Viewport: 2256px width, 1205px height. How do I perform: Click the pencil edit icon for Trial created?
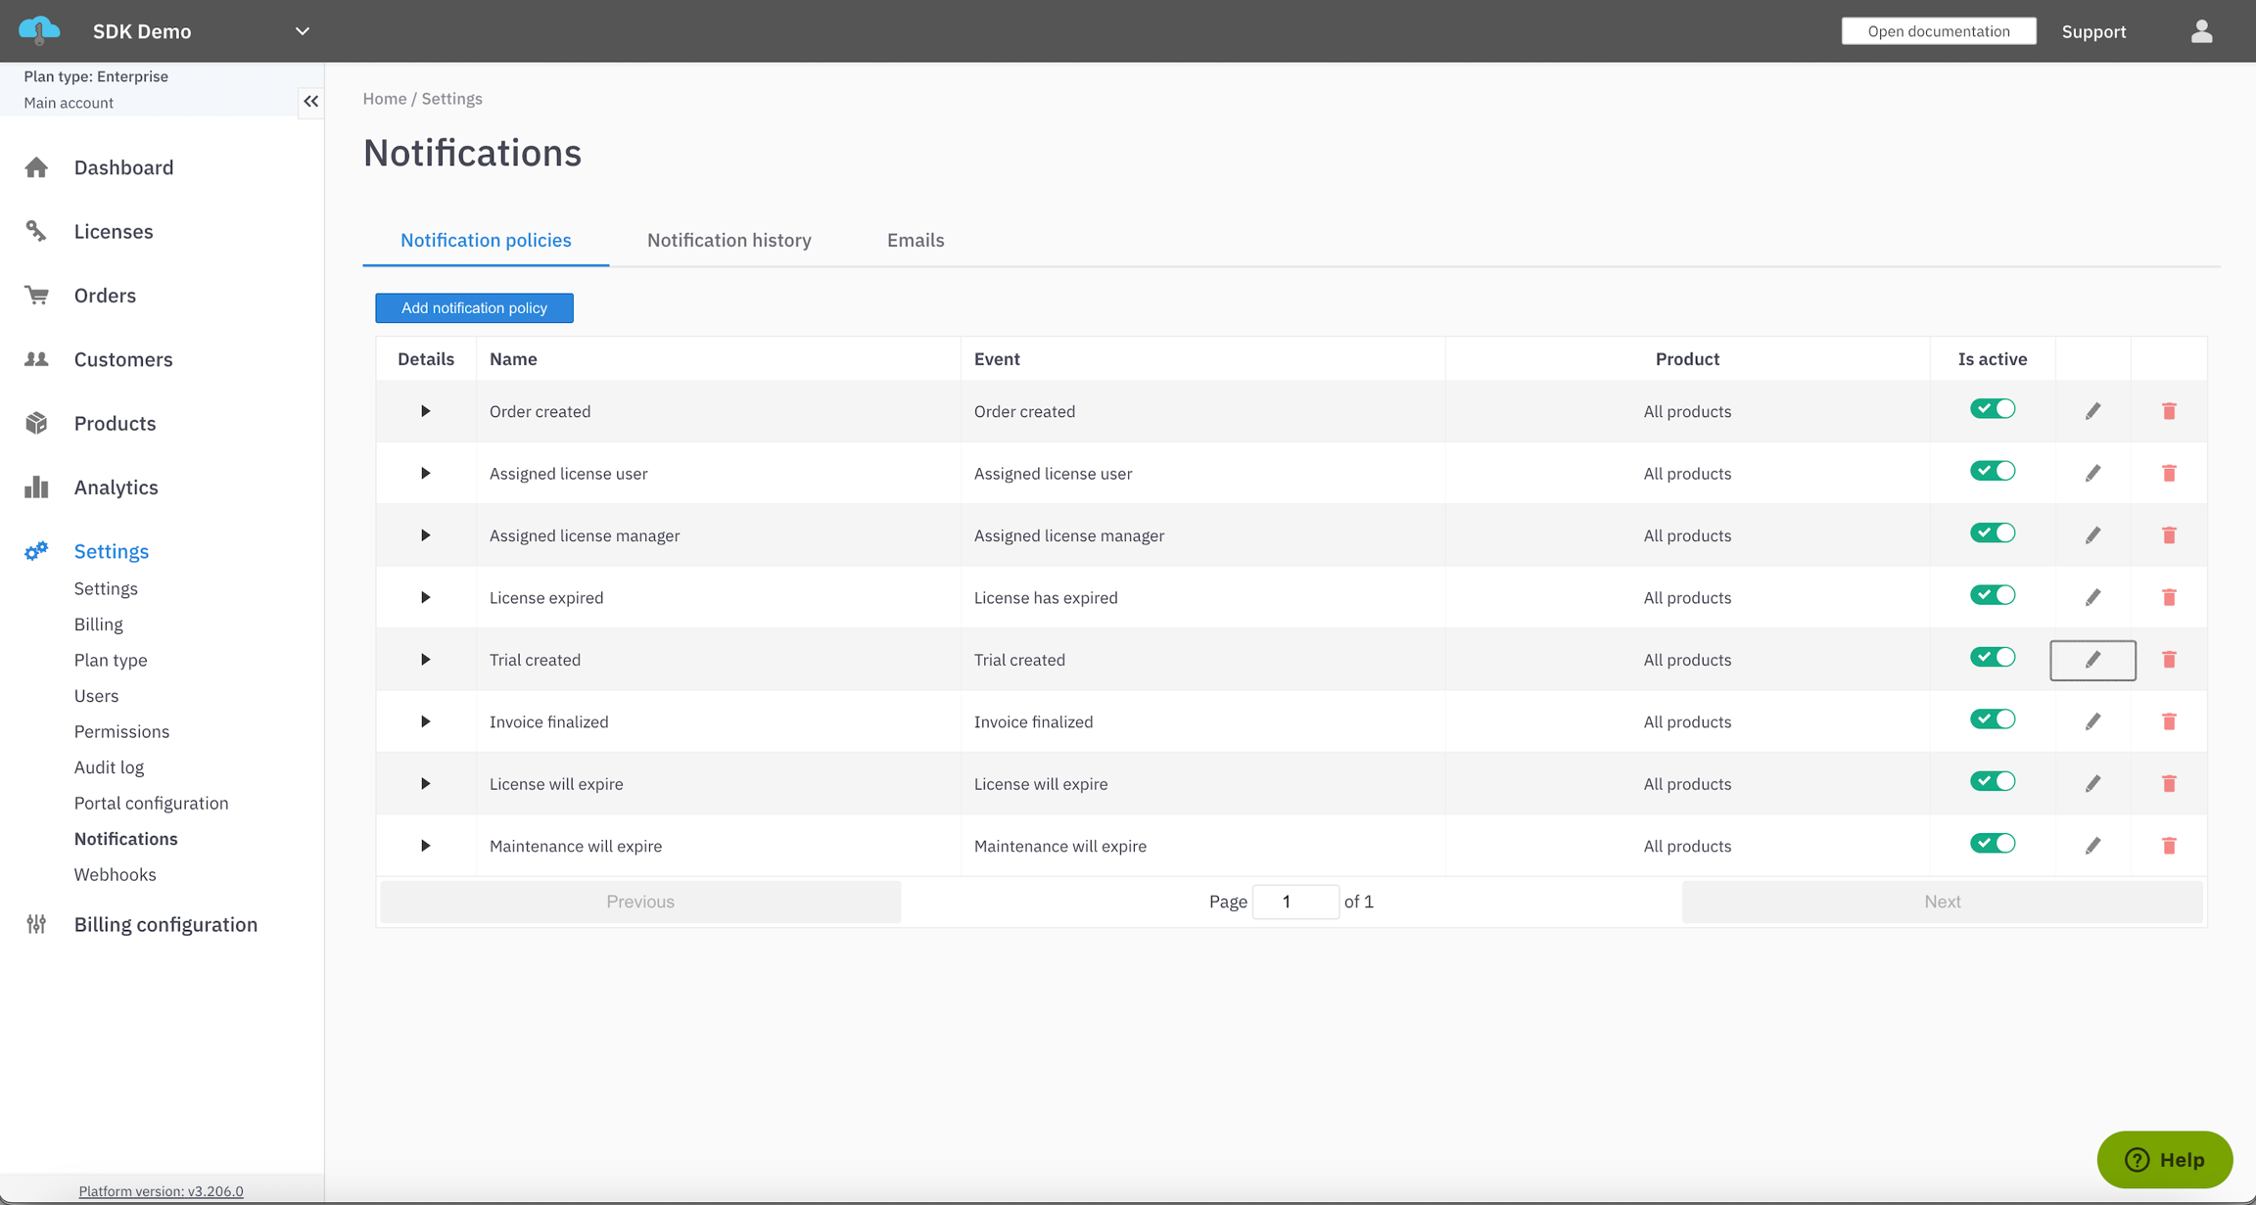tap(2092, 660)
